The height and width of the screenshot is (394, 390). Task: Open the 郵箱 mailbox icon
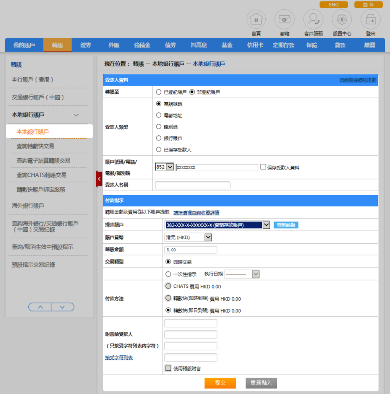pyautogui.click(x=284, y=20)
